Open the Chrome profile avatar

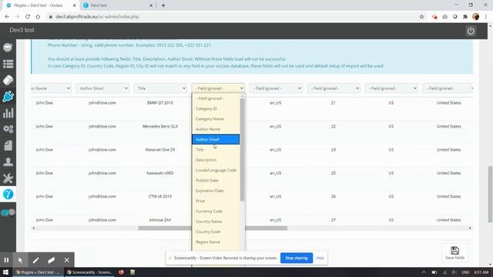(475, 17)
